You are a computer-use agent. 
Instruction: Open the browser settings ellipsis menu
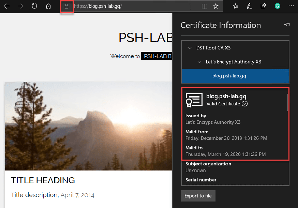coord(291,6)
